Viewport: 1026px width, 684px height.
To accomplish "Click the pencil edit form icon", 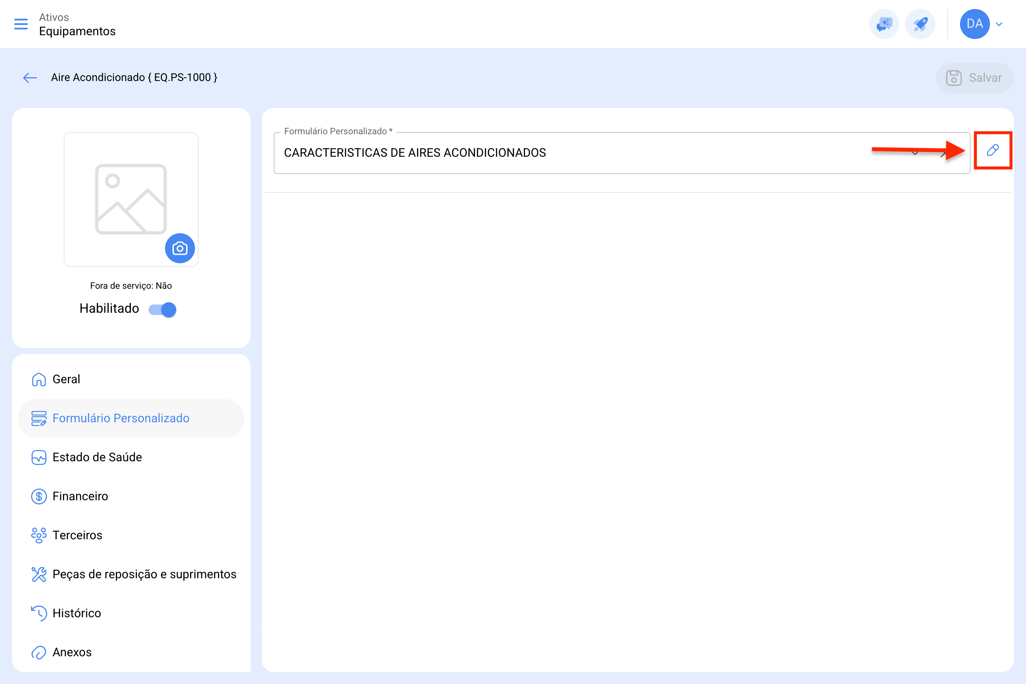I will coord(993,150).
